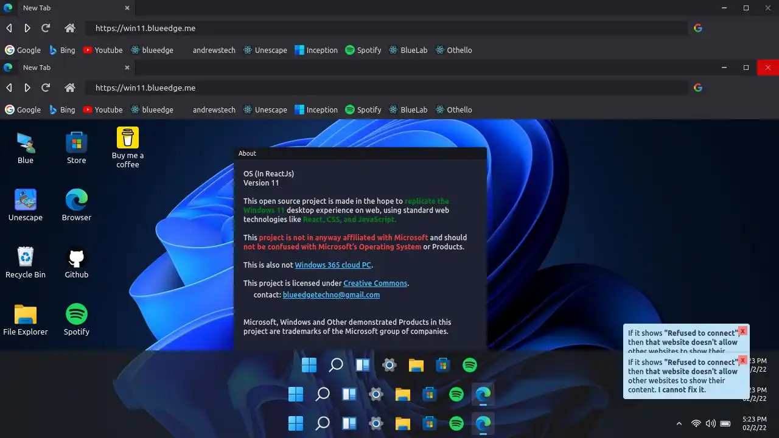
Task: Click the Wi-Fi icon in system tray
Action: pyautogui.click(x=696, y=423)
